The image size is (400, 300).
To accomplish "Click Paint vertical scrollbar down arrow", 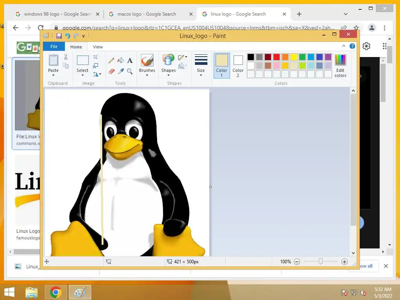I will (x=353, y=253).
